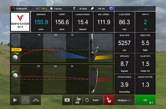Click the 50 yard marker in top view
The height and width of the screenshot is (109, 166).
(72, 66)
